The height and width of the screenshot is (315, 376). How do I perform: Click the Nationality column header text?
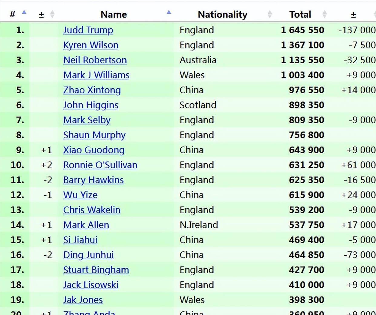click(223, 14)
